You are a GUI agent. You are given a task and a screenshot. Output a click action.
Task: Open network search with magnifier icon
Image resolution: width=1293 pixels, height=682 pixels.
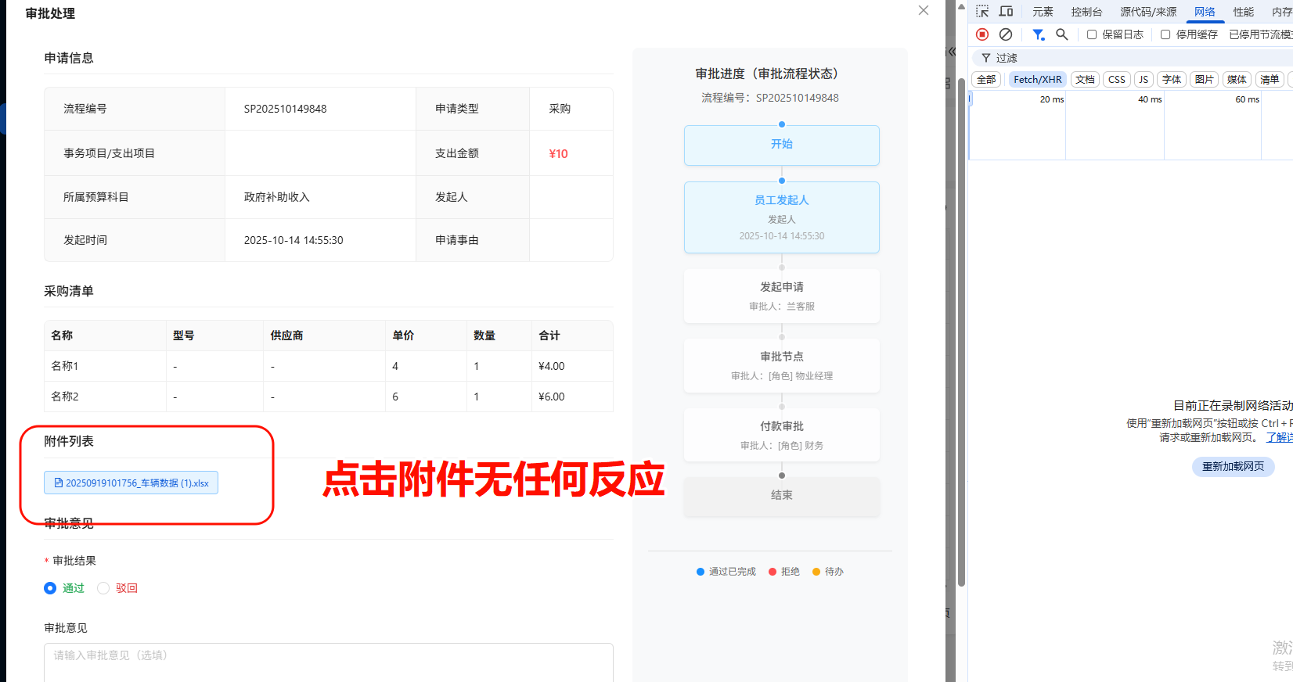1061,34
